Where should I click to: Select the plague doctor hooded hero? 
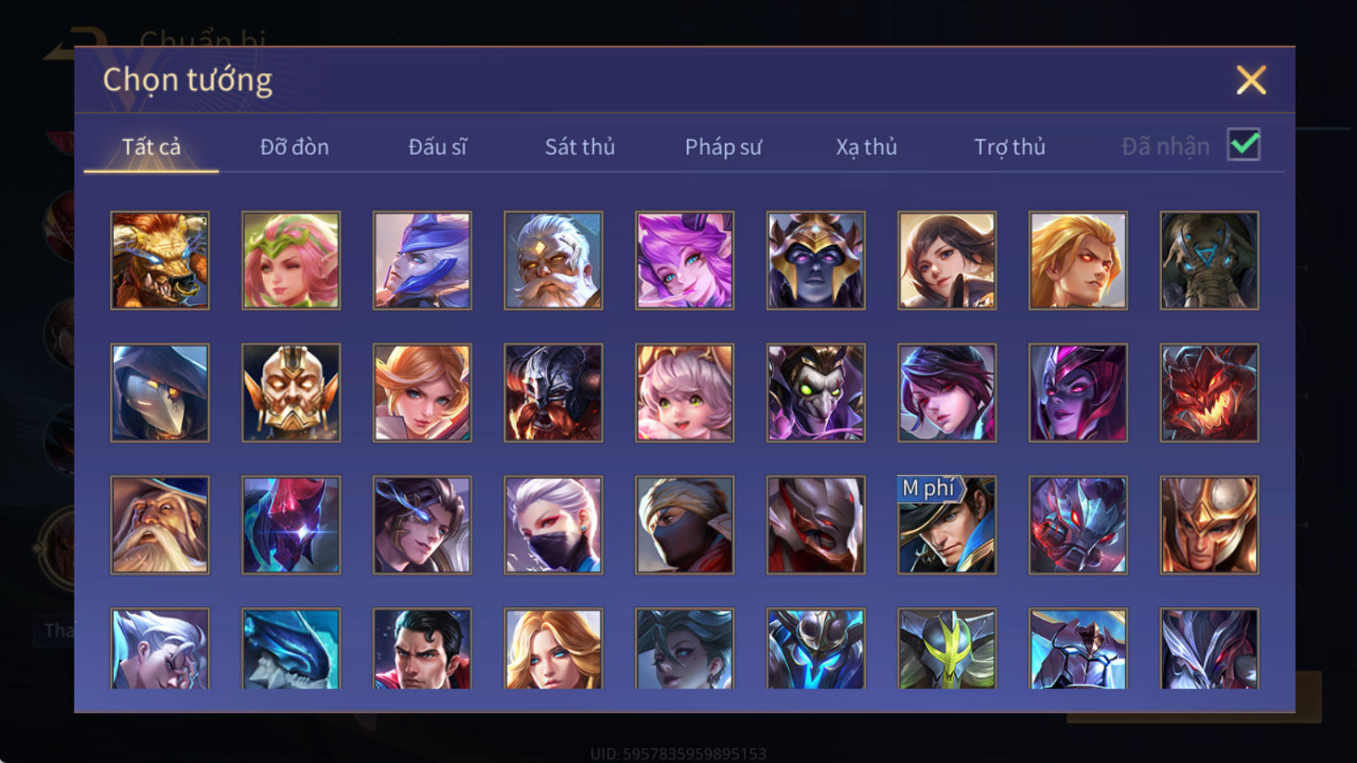[x=159, y=393]
